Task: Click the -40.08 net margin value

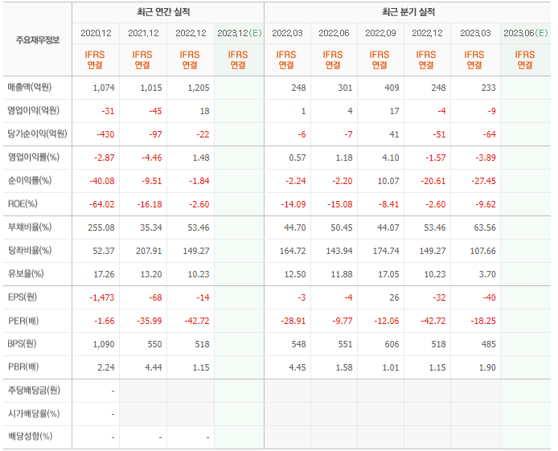Action: 102,181
